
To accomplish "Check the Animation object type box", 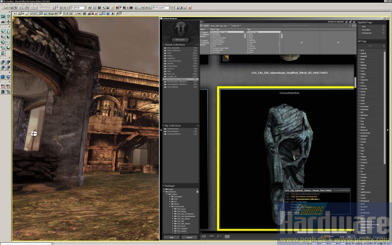I will point(211,34).
